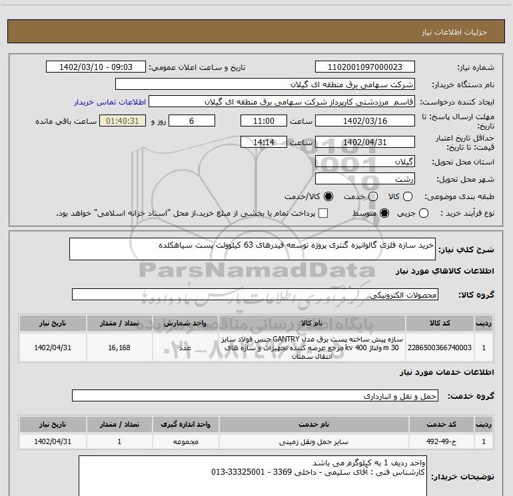
Task: Click the کد خدمت column header
Action: (x=441, y=424)
